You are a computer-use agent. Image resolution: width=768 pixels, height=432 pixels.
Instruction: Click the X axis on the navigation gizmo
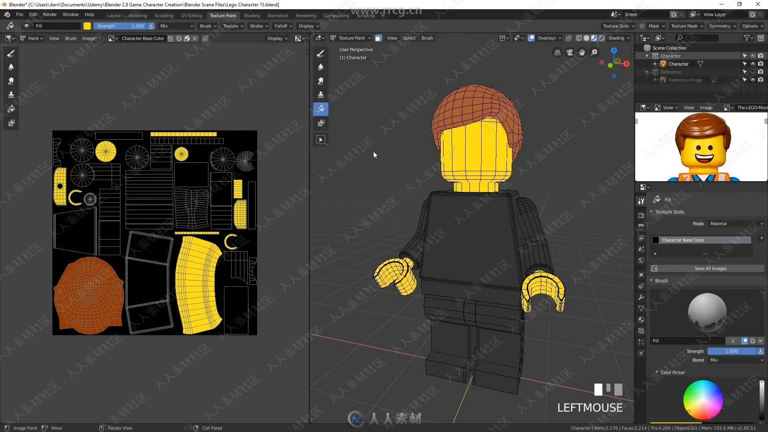pyautogui.click(x=626, y=64)
